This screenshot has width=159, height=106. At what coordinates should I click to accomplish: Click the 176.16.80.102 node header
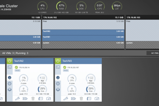point(83,17)
